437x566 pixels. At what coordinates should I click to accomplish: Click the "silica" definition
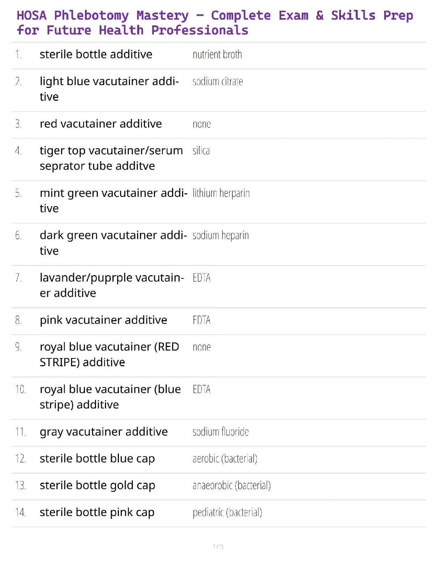(x=201, y=151)
